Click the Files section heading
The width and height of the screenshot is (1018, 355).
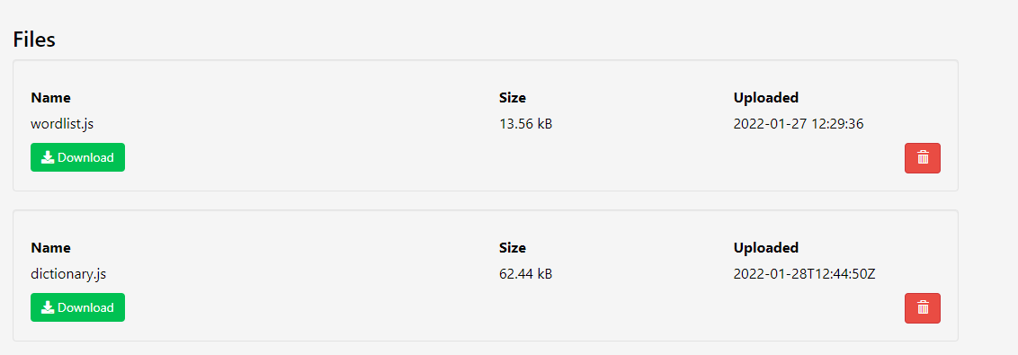click(34, 40)
